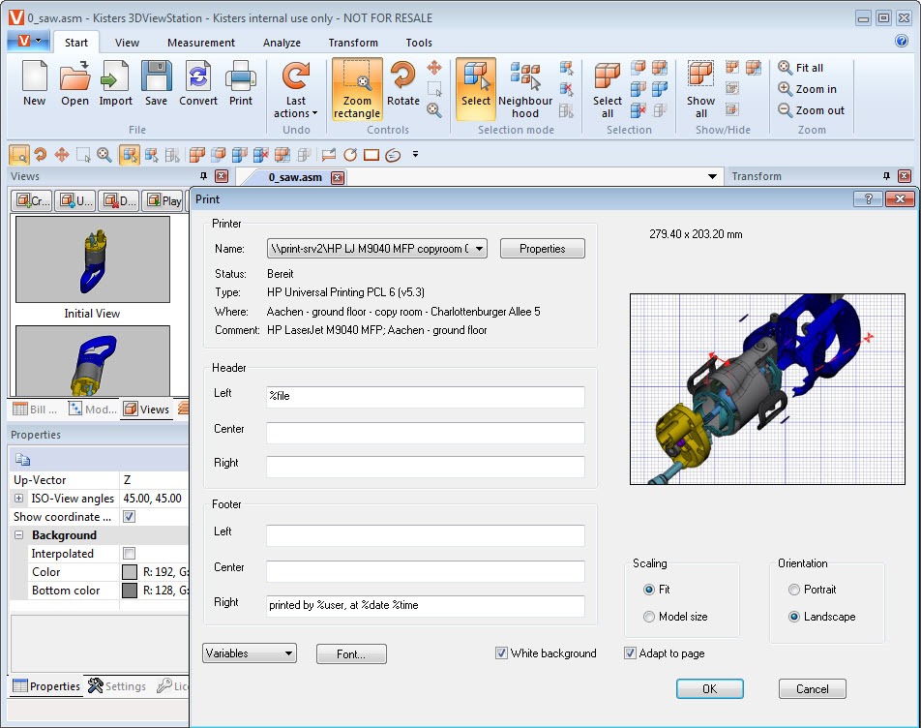Activate the Zoom rectangle tool
Image resolution: width=921 pixels, height=728 pixels.
pos(357,89)
